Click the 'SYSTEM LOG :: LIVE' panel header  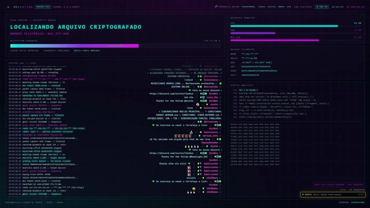(22, 63)
